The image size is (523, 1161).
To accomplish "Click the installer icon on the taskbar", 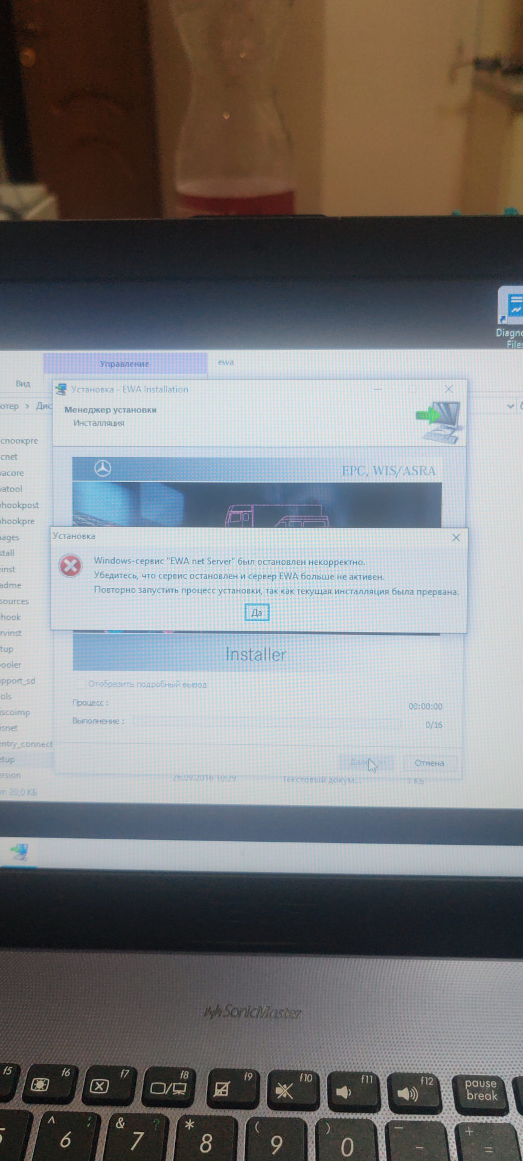I will 19,852.
